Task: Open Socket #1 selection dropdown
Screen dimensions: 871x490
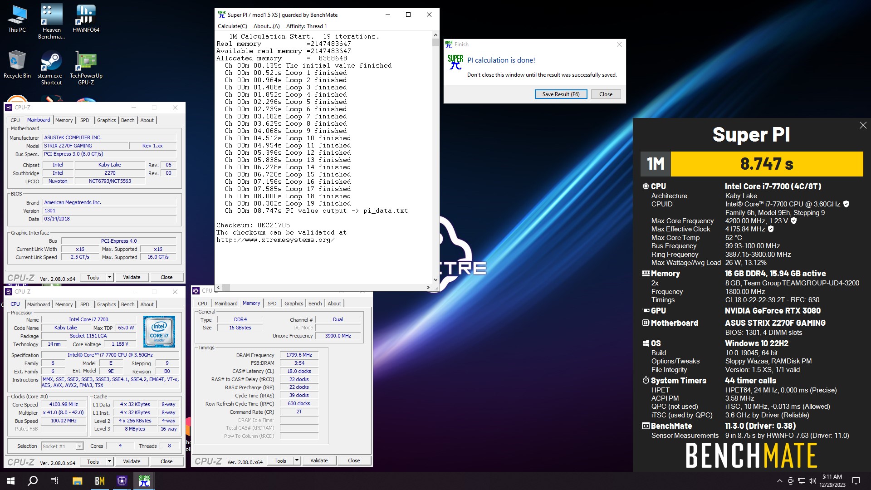Action: (x=62, y=446)
